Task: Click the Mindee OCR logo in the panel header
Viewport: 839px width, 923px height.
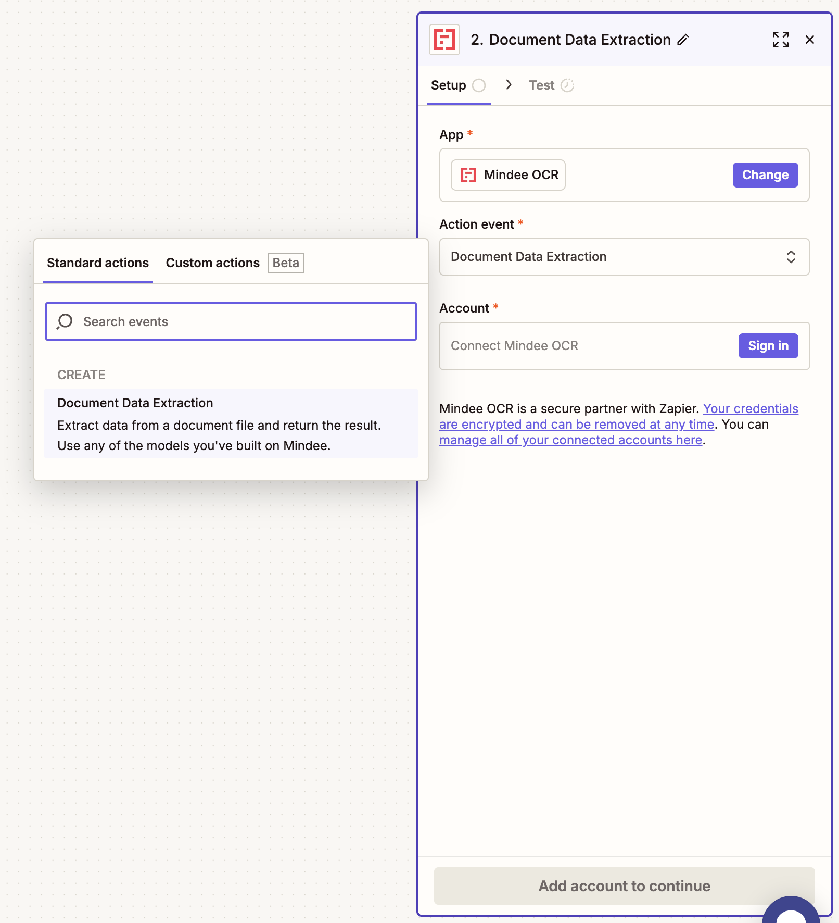Action: (x=445, y=40)
